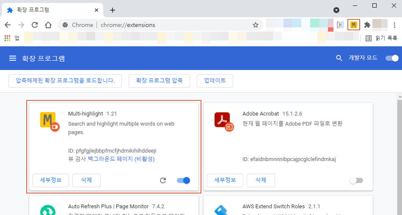Maximize the Chrome window
Image resolution: width=402 pixels, height=215 pixels.
[374, 5]
